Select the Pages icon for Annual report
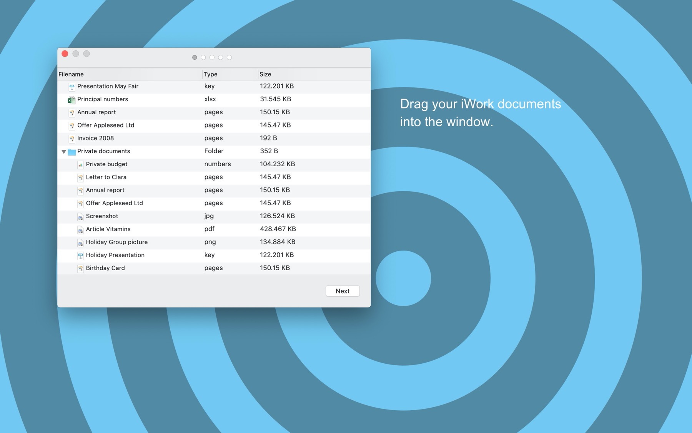 point(72,113)
